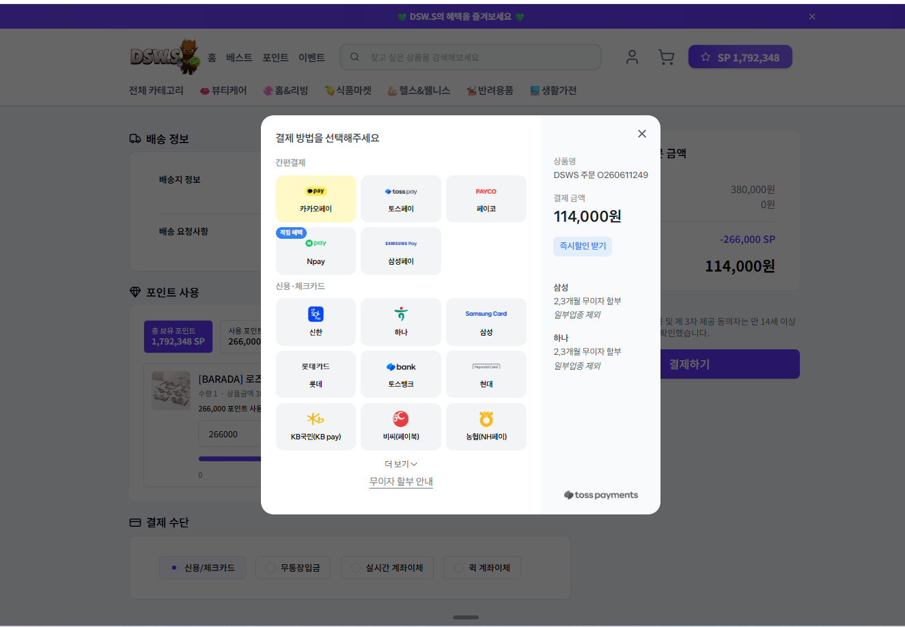
Task: Select 무통장입금 payment radio
Action: pyautogui.click(x=292, y=568)
